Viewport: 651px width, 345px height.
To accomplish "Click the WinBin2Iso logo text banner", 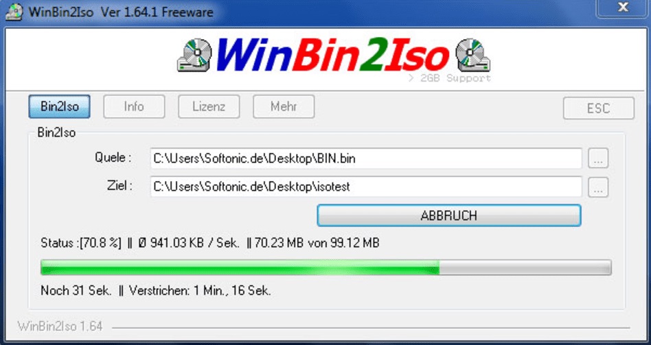I will (x=332, y=55).
